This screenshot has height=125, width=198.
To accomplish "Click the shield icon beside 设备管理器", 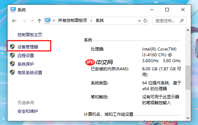I will pos(12,47).
